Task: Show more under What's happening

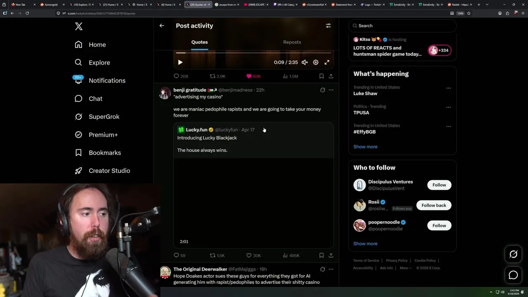Action: coord(365,147)
